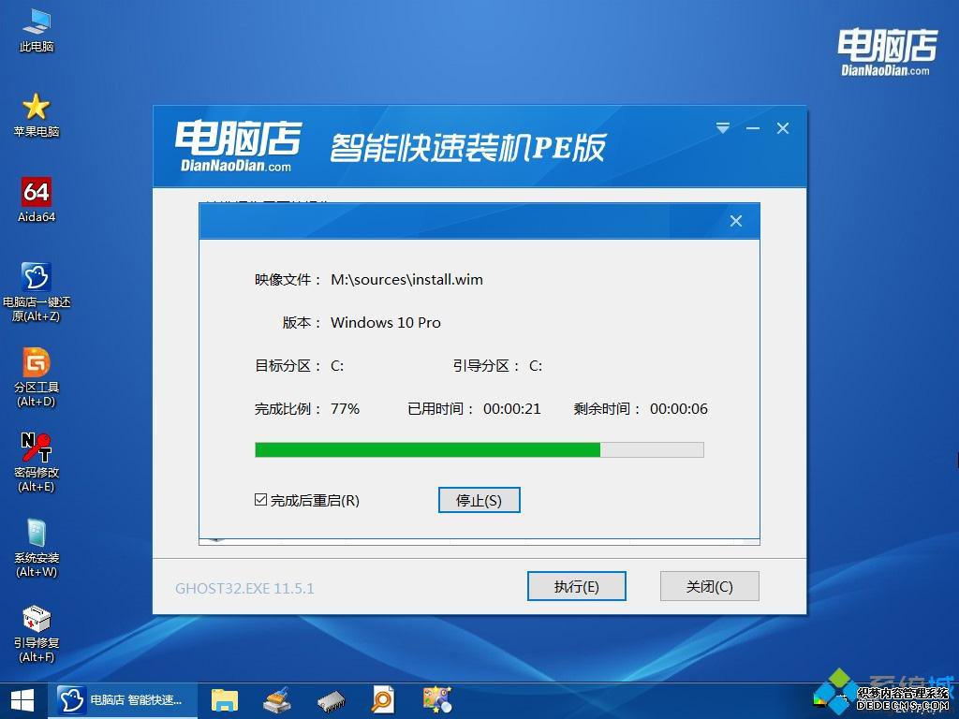Open the dropdown menu arrow in title bar
The width and height of the screenshot is (959, 719).
click(723, 128)
